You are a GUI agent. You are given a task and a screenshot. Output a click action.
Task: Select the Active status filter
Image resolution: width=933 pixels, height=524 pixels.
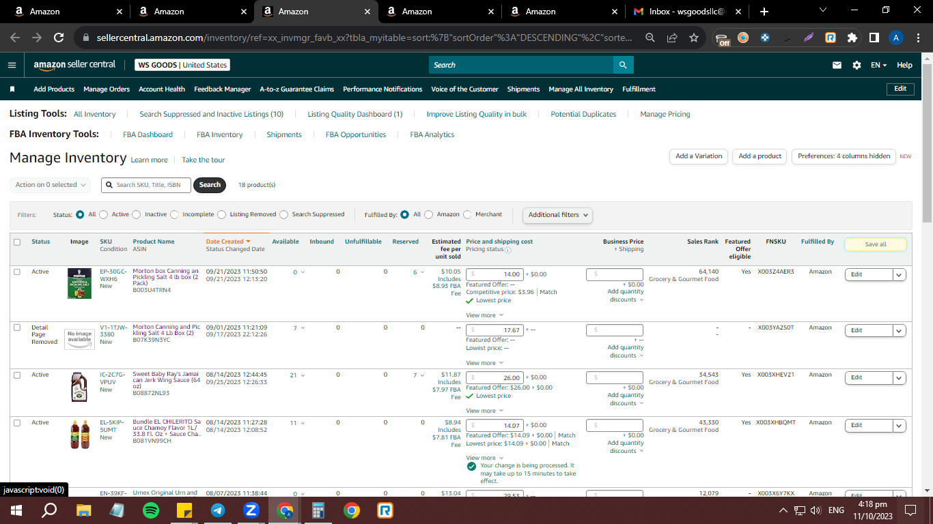(x=104, y=215)
